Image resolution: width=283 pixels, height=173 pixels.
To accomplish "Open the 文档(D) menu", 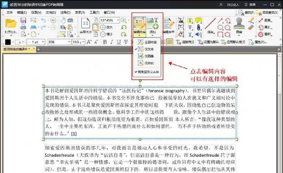I will [x=51, y=13].
